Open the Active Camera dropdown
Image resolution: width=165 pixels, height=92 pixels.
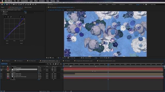89,58
